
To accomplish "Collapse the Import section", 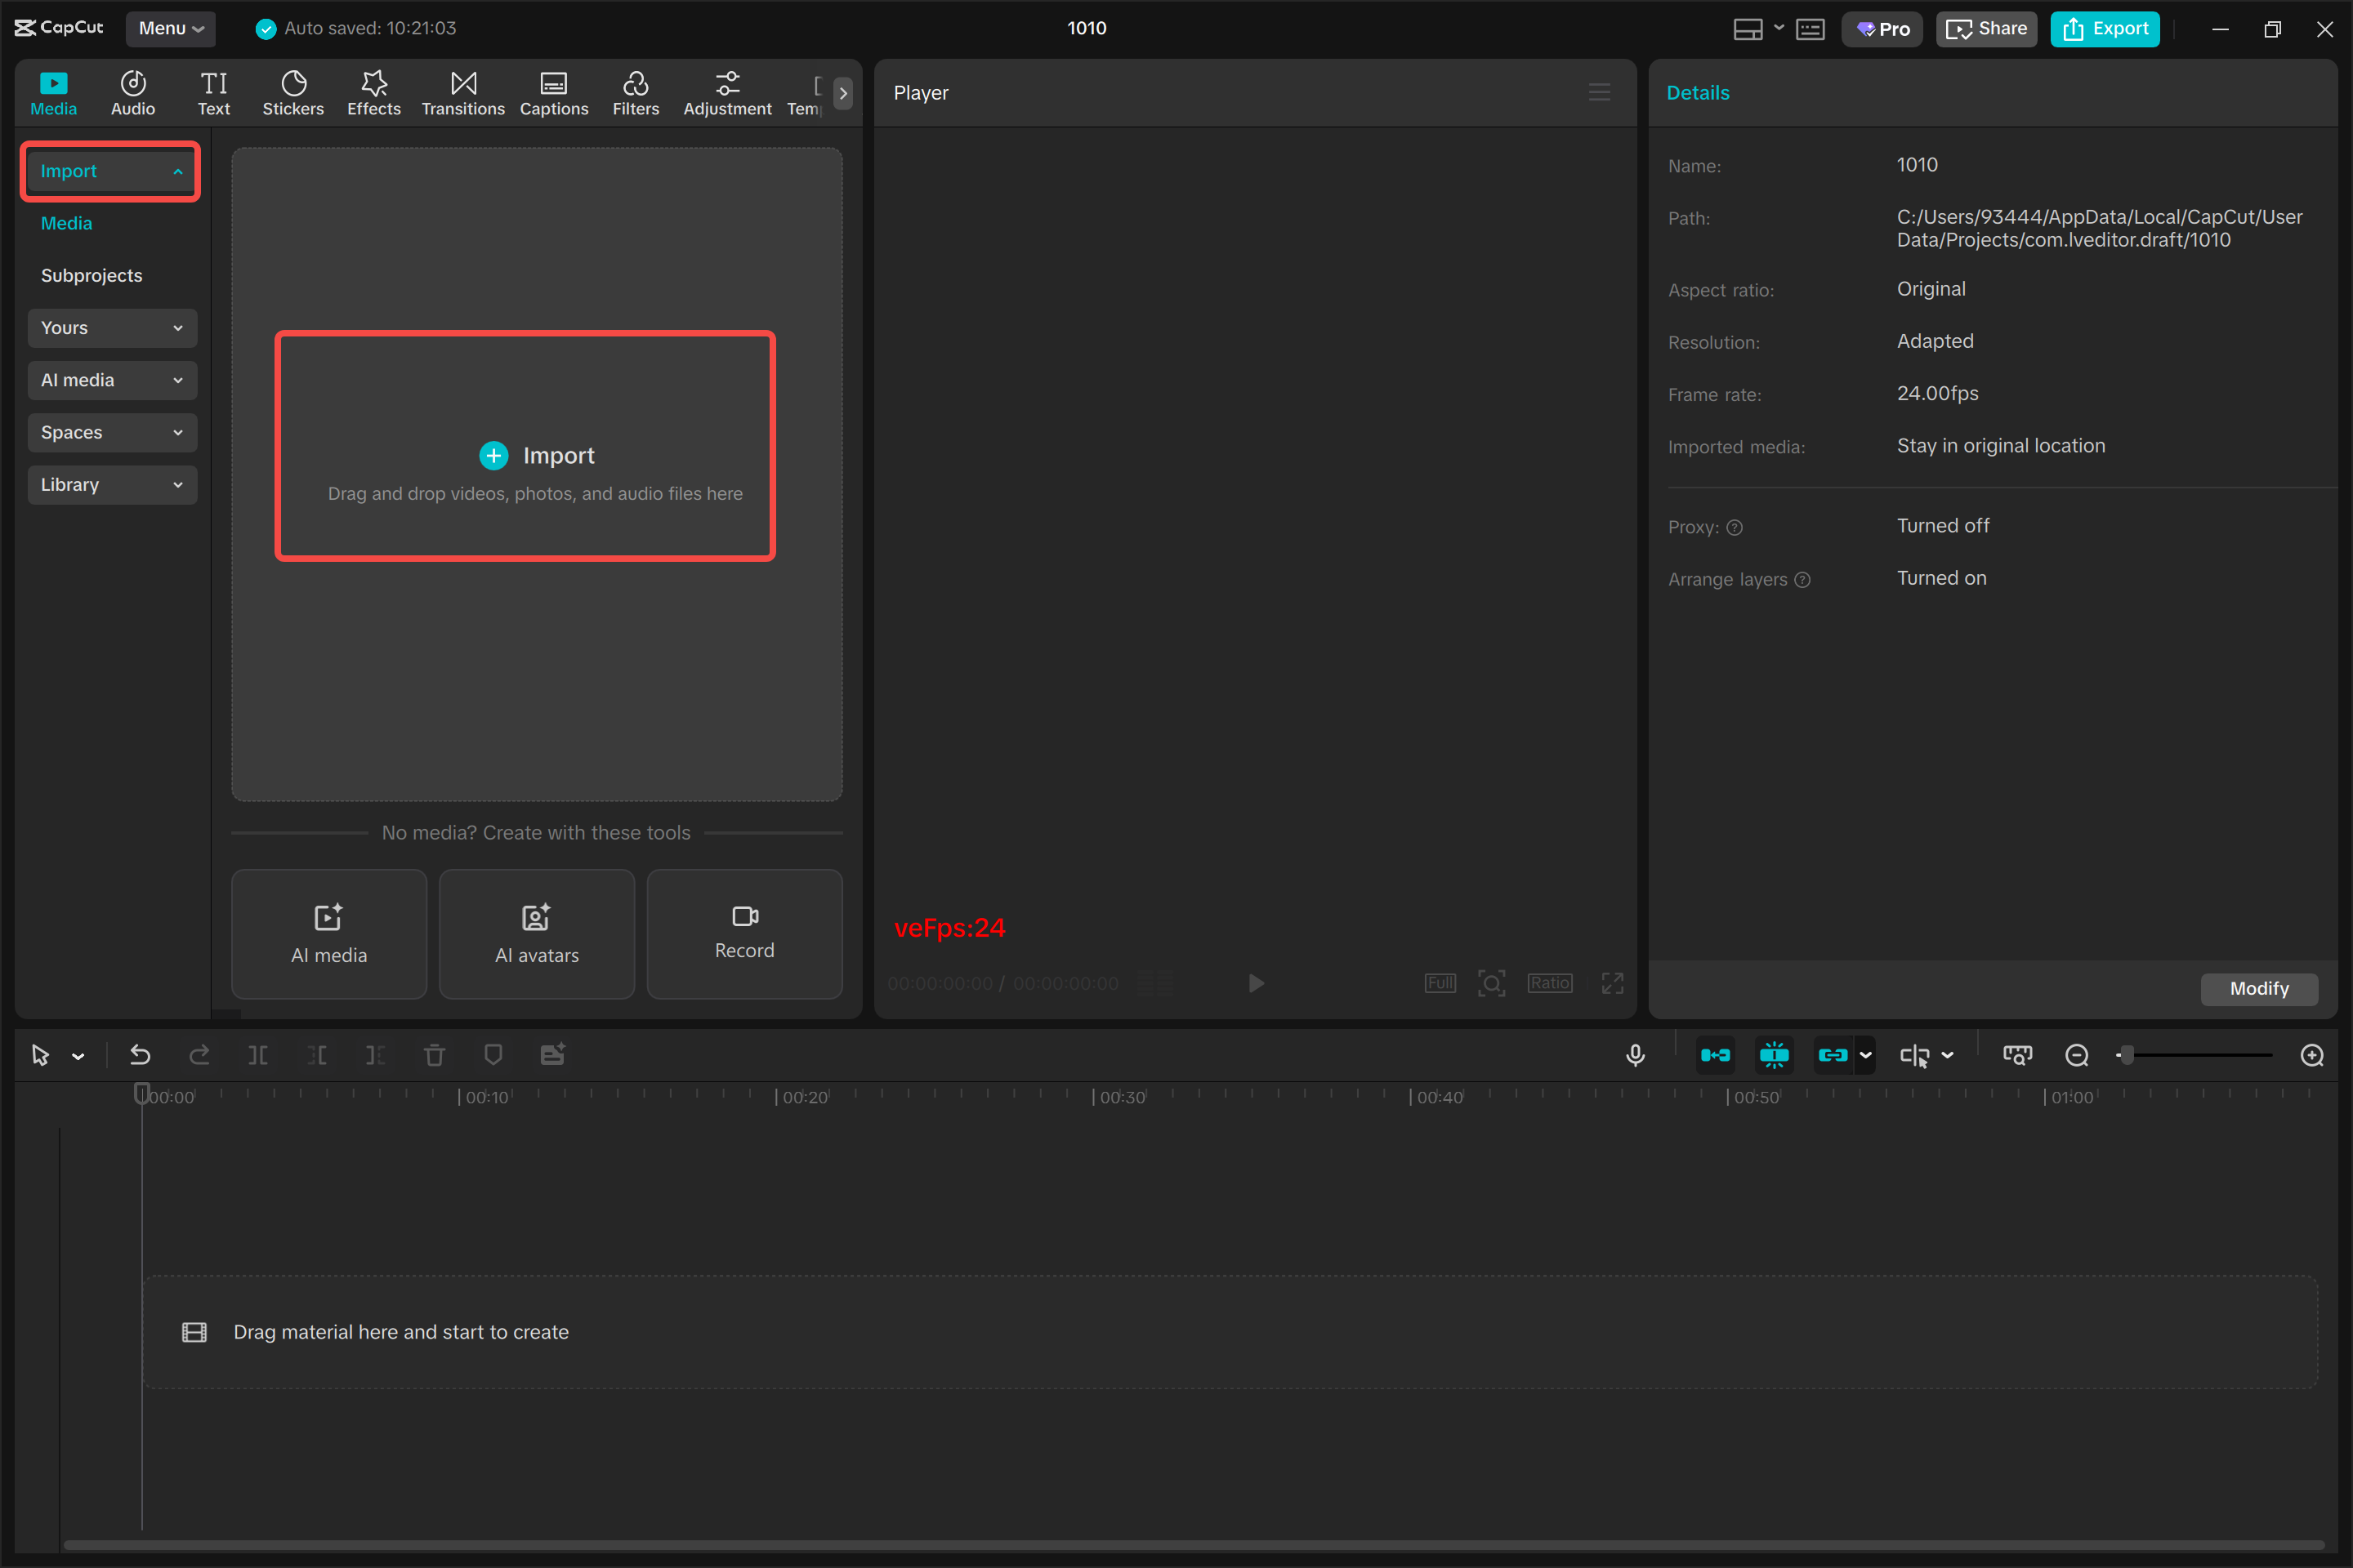I will (111, 171).
